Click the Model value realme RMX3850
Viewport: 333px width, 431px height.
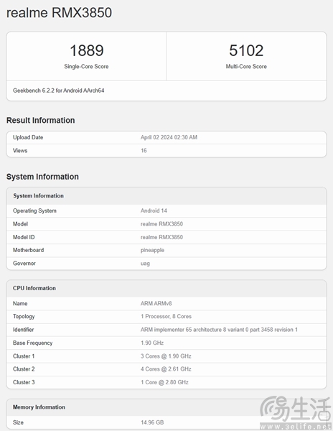pyautogui.click(x=161, y=223)
